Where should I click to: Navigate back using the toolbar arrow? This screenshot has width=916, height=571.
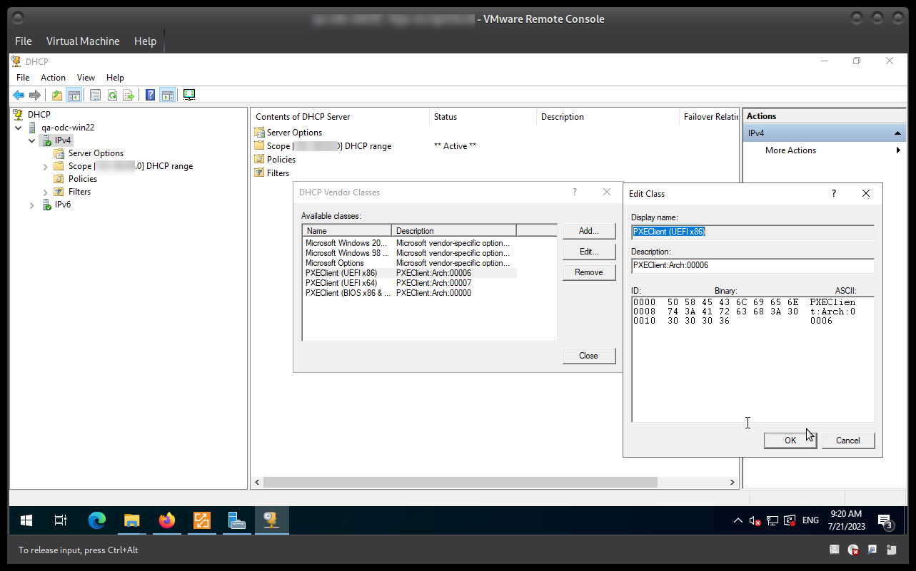point(19,94)
